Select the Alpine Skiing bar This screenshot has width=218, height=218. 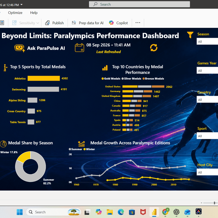click(32, 100)
